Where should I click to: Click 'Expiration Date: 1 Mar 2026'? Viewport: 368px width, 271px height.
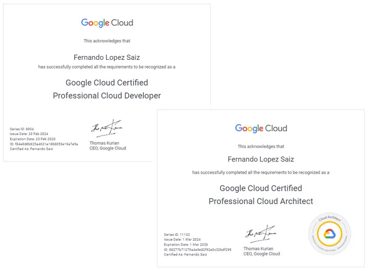(x=186, y=245)
